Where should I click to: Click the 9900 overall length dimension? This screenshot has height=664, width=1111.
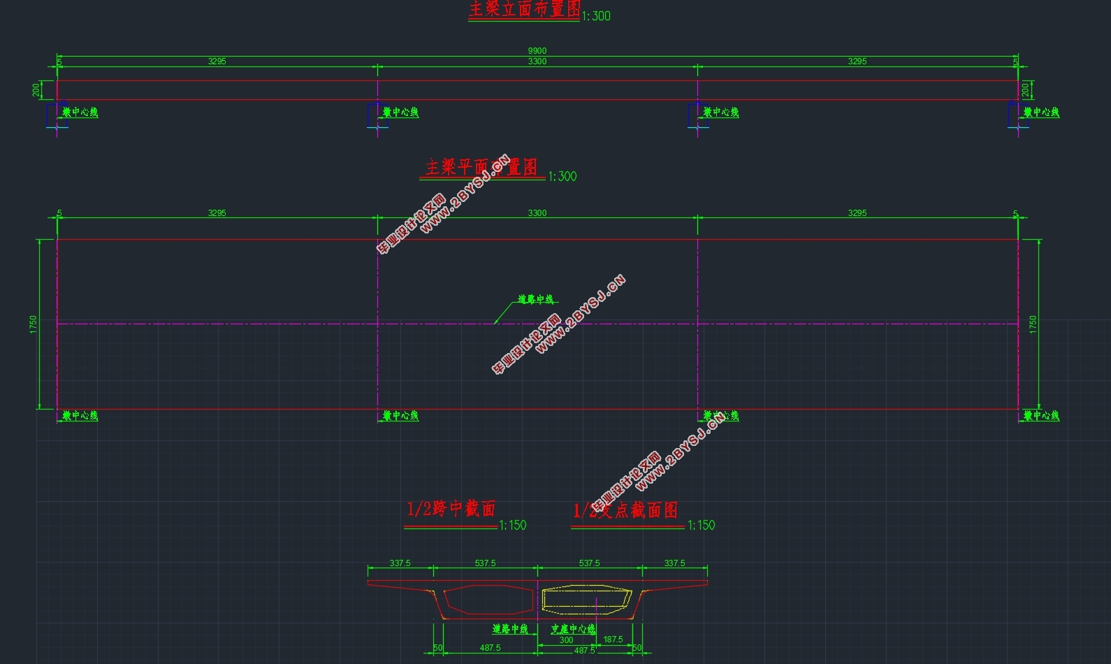pos(537,51)
